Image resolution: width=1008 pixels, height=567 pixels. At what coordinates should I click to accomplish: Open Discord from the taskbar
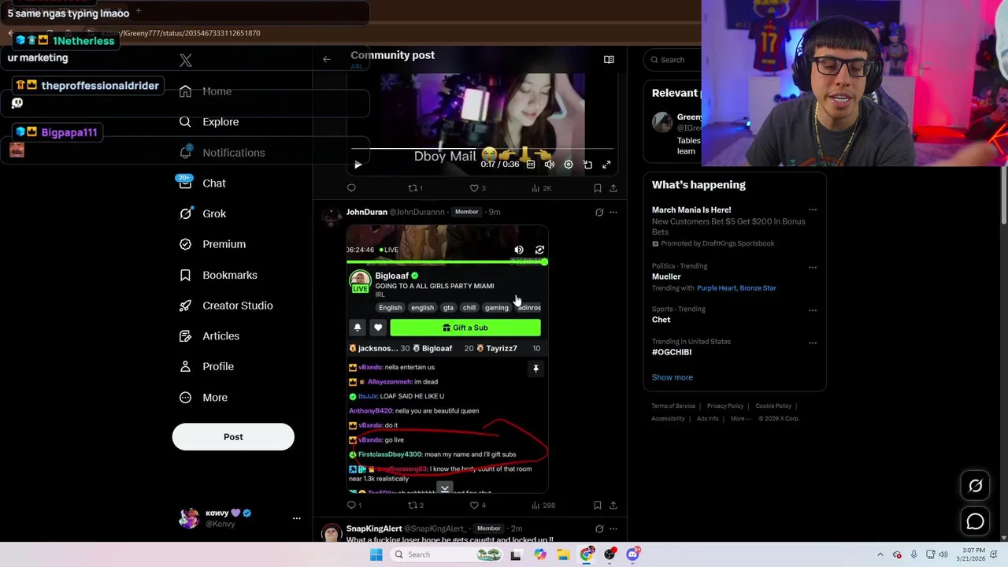pyautogui.click(x=632, y=554)
